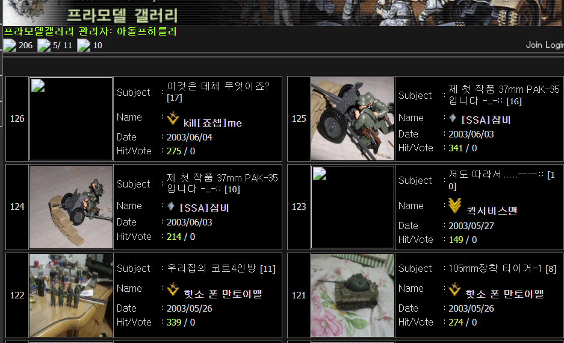Click rank badge icon of post 121 author
The width and height of the screenshot is (564, 343).
(454, 289)
